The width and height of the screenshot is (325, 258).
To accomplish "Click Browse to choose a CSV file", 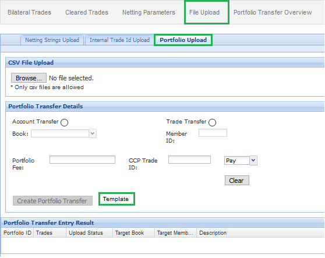I will point(29,78).
